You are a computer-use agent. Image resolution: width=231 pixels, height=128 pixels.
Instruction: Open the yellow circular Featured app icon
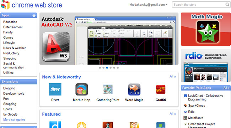tap(81, 125)
